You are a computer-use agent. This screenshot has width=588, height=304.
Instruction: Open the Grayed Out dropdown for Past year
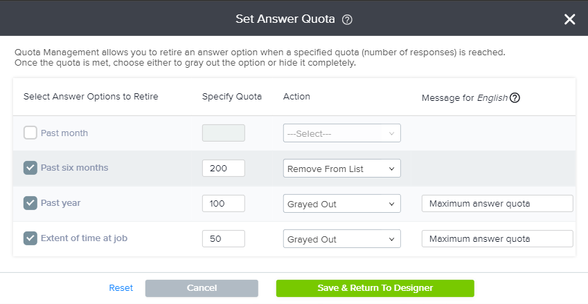coord(341,204)
